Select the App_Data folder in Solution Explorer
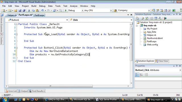 (151, 32)
